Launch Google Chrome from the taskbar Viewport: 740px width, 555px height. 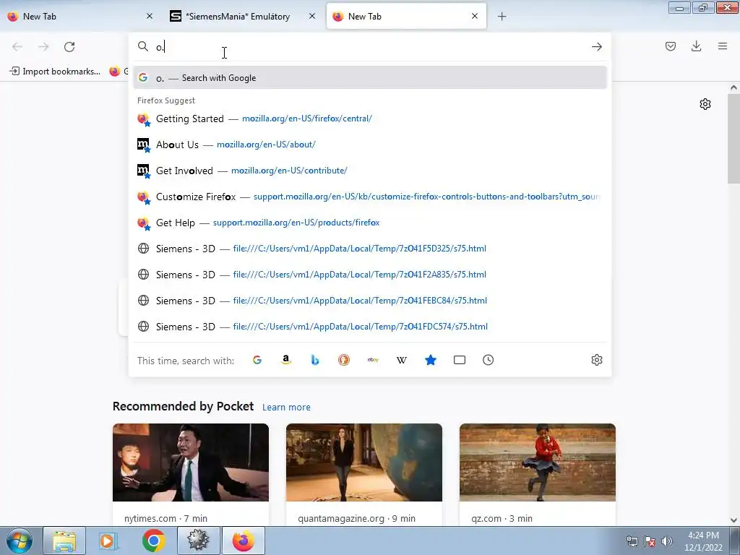tap(153, 541)
